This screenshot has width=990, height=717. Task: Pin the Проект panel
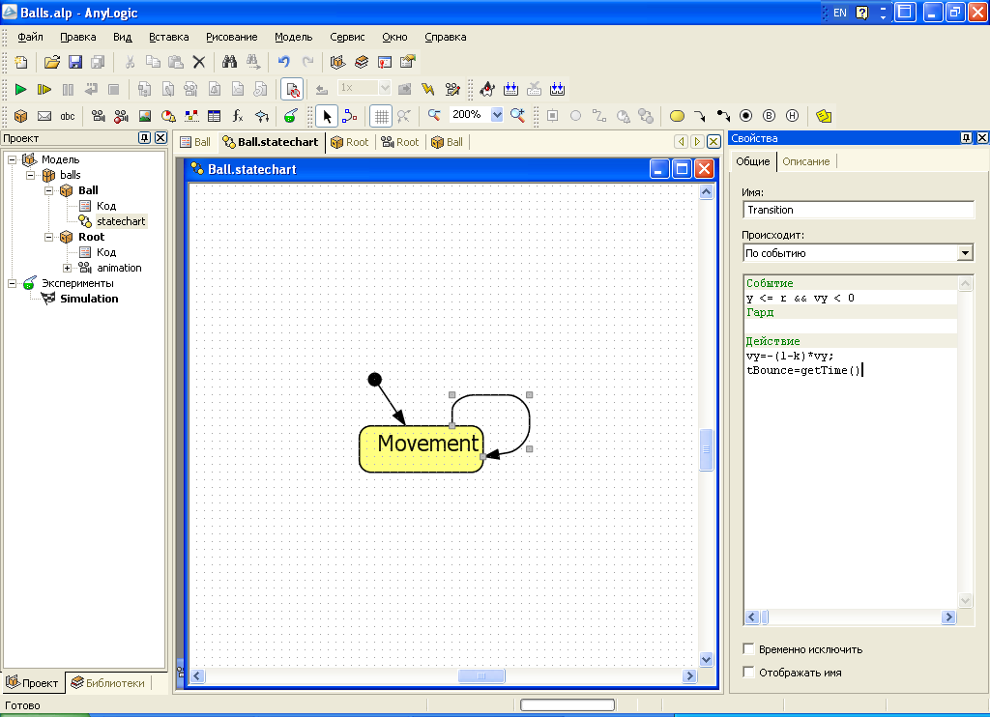point(145,137)
